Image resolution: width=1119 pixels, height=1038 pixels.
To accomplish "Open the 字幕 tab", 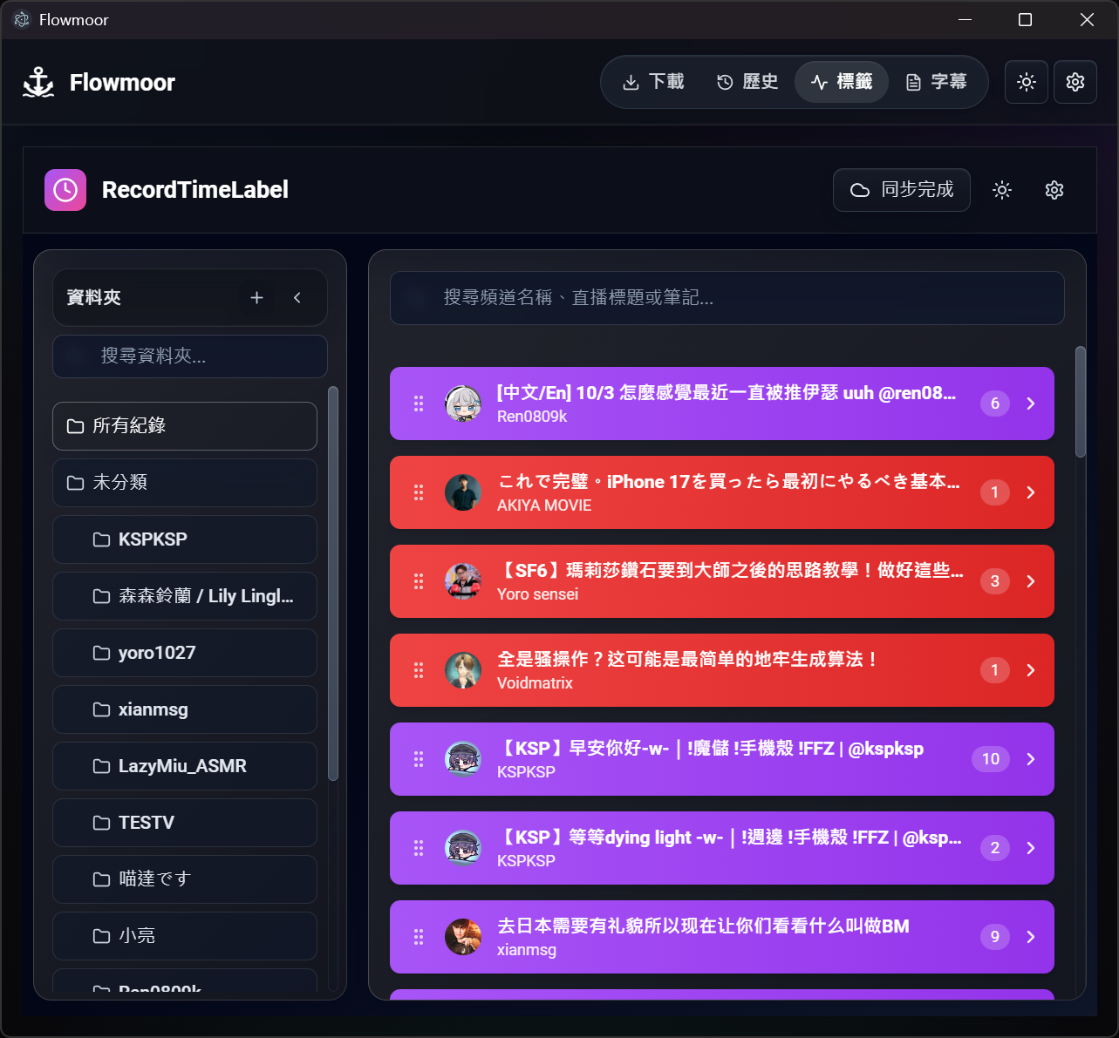I will point(936,82).
